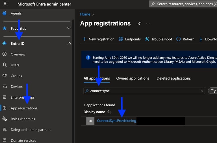217x143 pixels.
Task: Click the Troubleshoot button
Action: 159,39
